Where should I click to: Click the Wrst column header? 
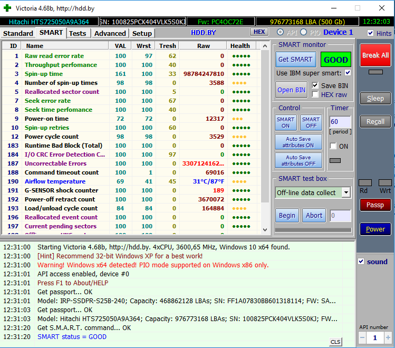click(143, 46)
